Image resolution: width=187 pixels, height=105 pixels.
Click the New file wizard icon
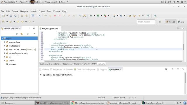[4, 15]
